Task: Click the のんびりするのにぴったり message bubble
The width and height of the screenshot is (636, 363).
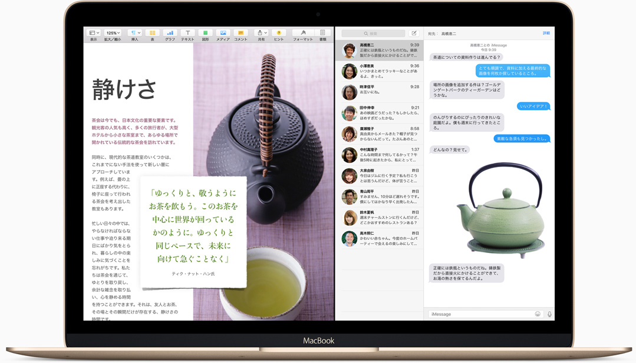Action: tap(467, 122)
